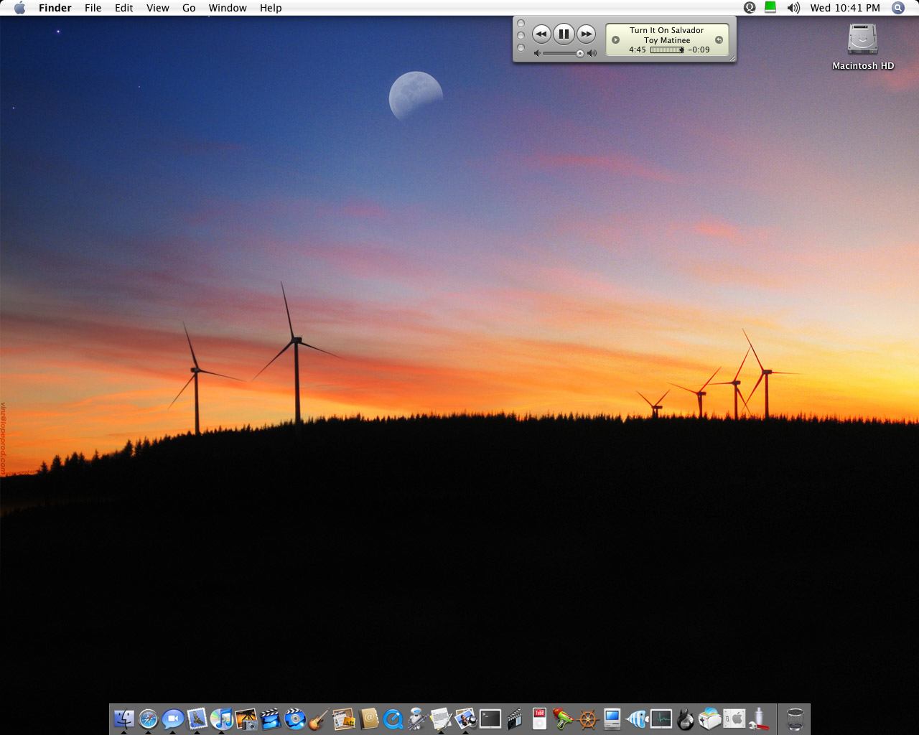Open Mail stamp icon in Dock

197,718
